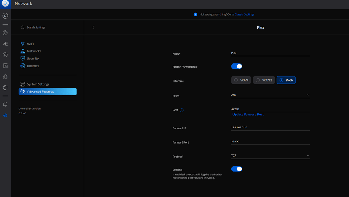Select the WAN interface option

(241, 80)
